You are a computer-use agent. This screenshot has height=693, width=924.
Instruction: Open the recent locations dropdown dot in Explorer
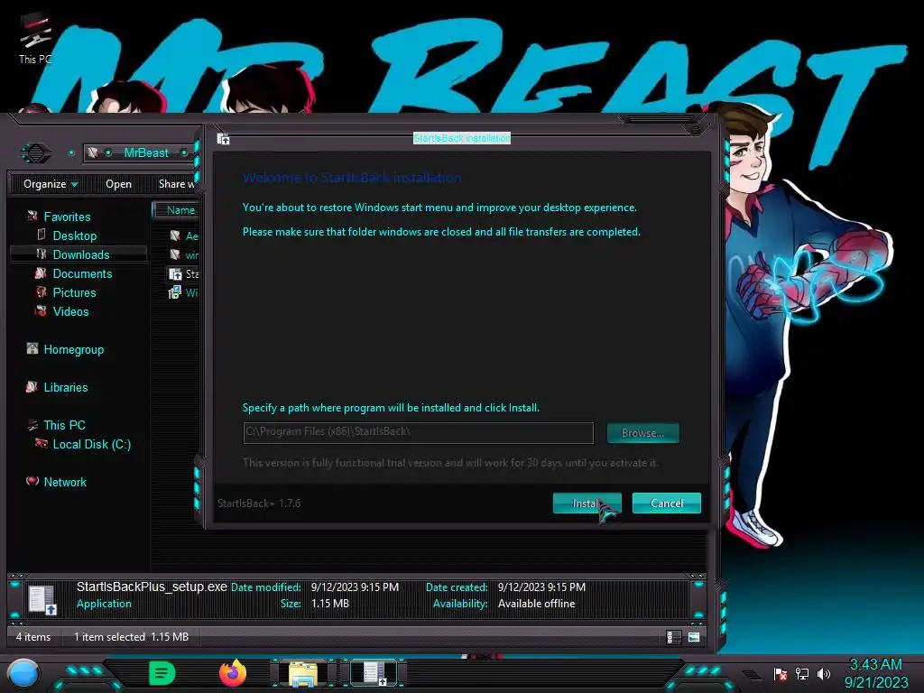pyautogui.click(x=71, y=153)
